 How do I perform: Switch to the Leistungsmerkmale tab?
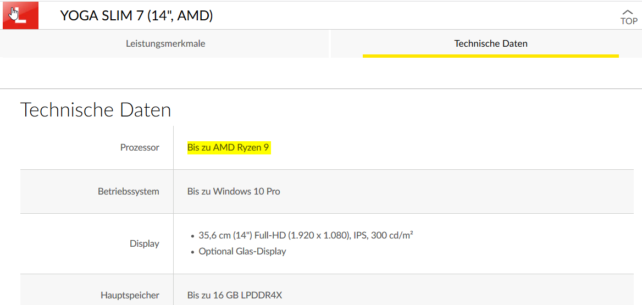click(165, 43)
